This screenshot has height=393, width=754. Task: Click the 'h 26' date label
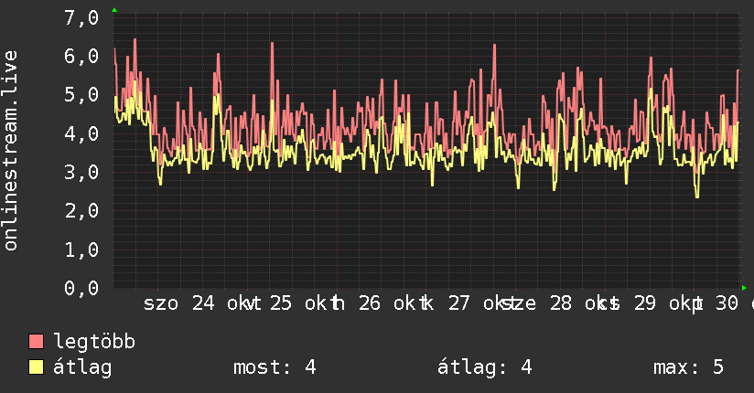[359, 303]
